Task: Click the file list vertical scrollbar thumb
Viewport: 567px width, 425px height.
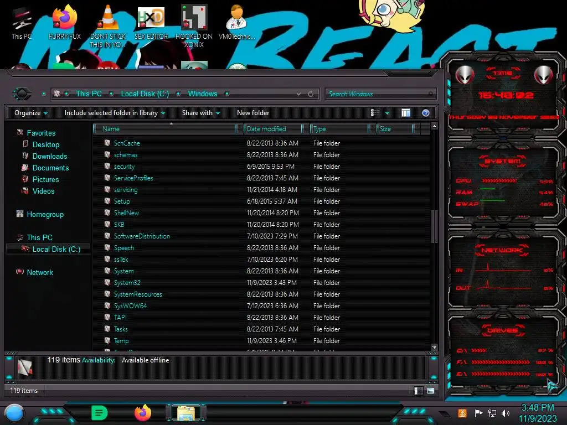Action: (x=434, y=226)
